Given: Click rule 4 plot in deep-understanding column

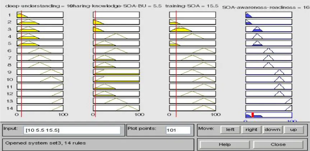Looking at the screenshot, I should (x=40, y=36).
